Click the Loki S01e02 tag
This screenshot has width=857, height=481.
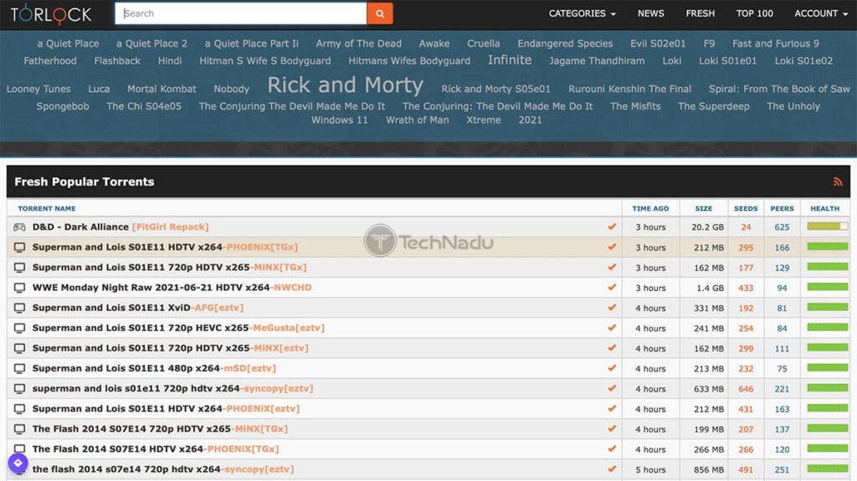803,61
